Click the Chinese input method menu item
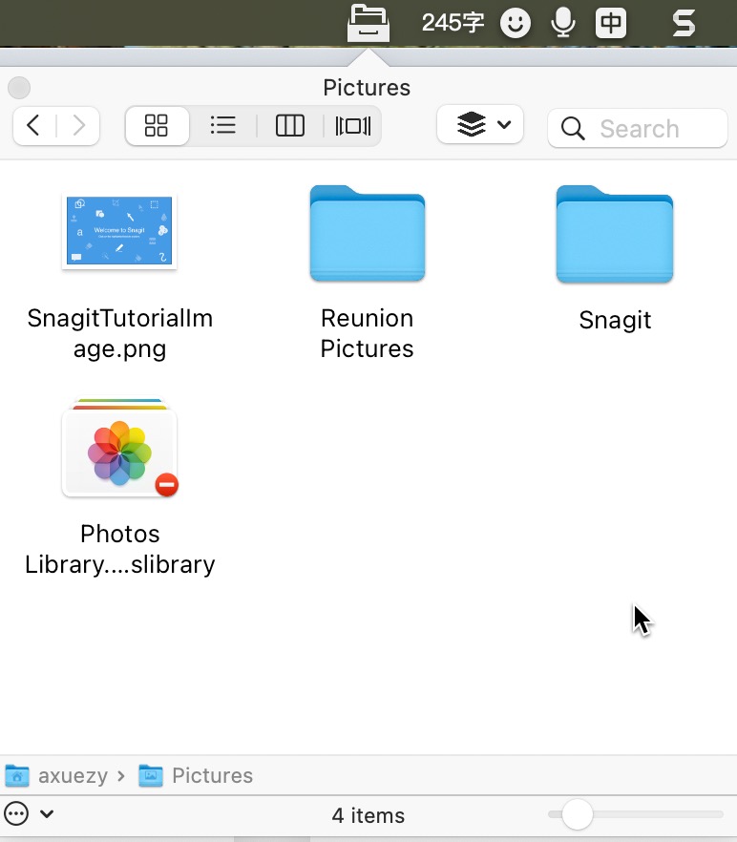The height and width of the screenshot is (842, 737). coord(611,23)
